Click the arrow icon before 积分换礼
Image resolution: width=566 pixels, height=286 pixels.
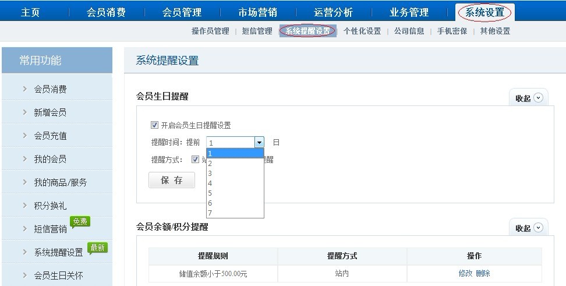coord(25,206)
